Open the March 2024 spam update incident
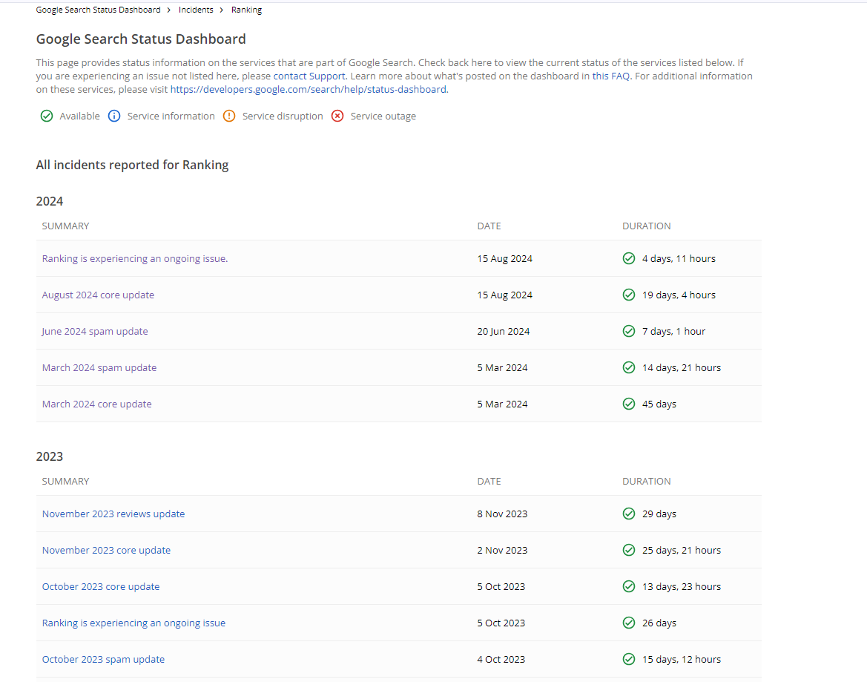Image resolution: width=867 pixels, height=682 pixels. (x=99, y=368)
